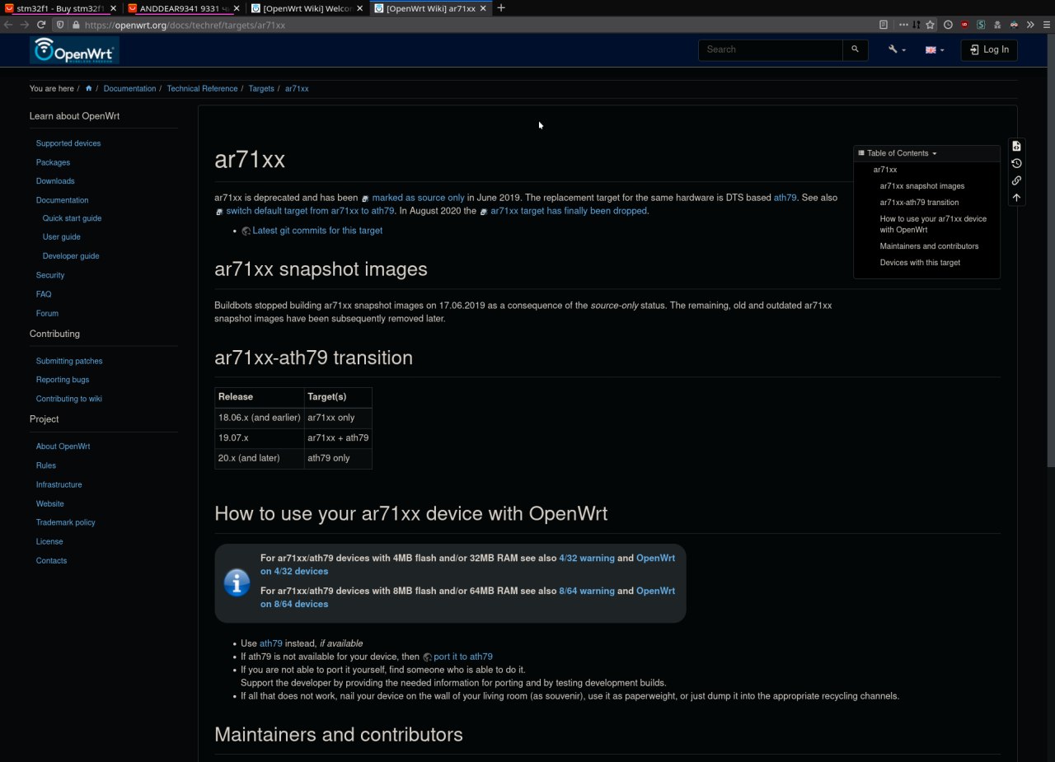Click the 'ath79 only' table cell
The image size is (1055, 762).
pyautogui.click(x=338, y=458)
